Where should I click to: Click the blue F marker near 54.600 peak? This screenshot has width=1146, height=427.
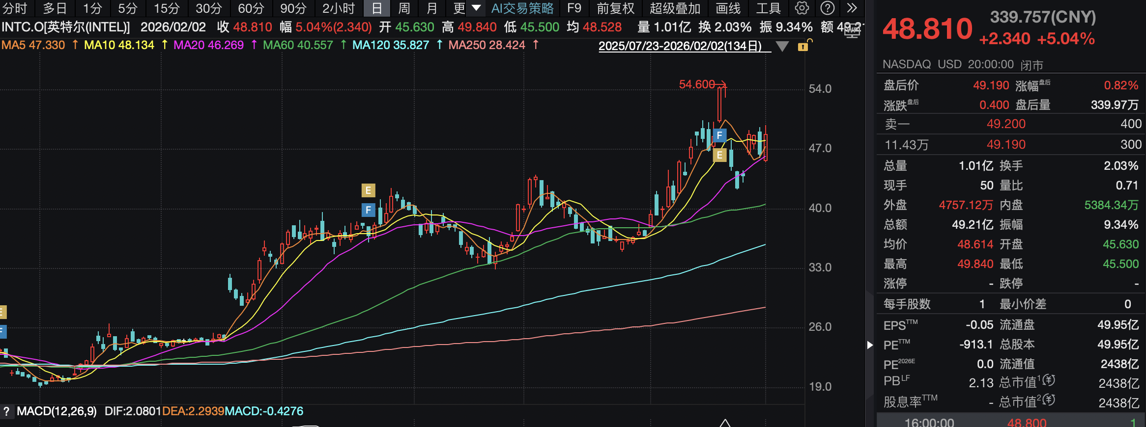[719, 135]
